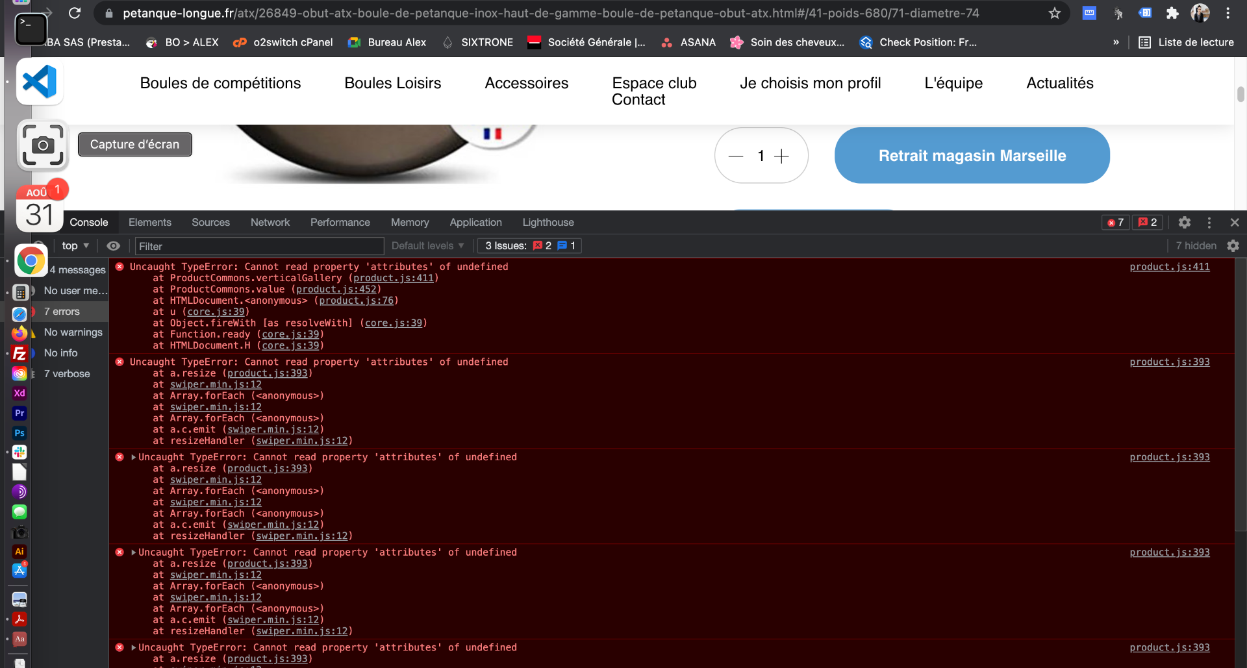Show the reading list (Liste de lecture)

click(x=1187, y=42)
